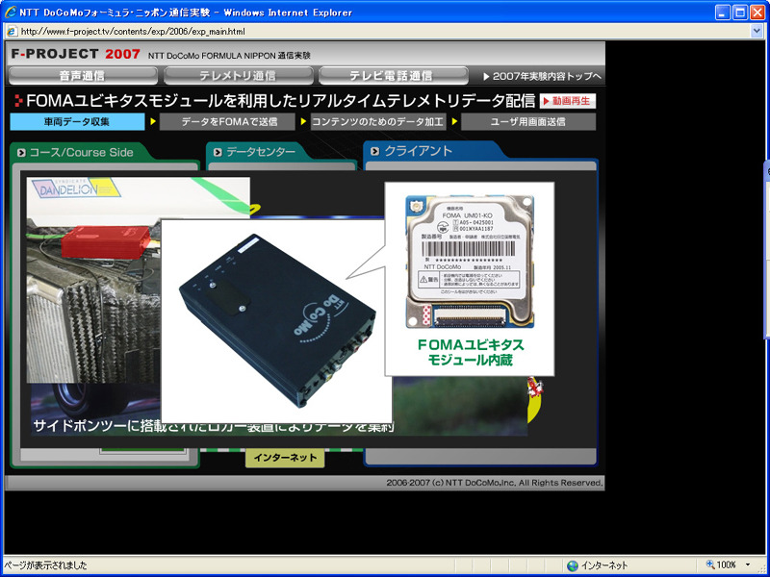Screen dimensions: 770x577
Task: Click the zoom magnifier icon in status bar
Action: click(x=710, y=564)
